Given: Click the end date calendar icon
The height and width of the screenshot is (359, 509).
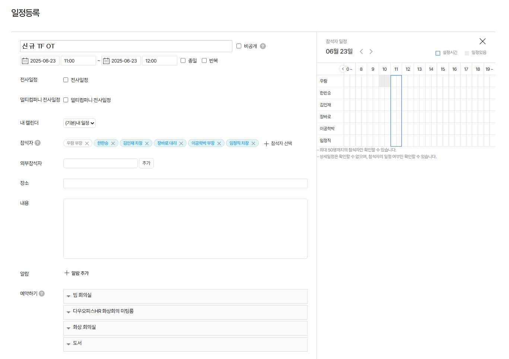Looking at the screenshot, I should [x=106, y=61].
